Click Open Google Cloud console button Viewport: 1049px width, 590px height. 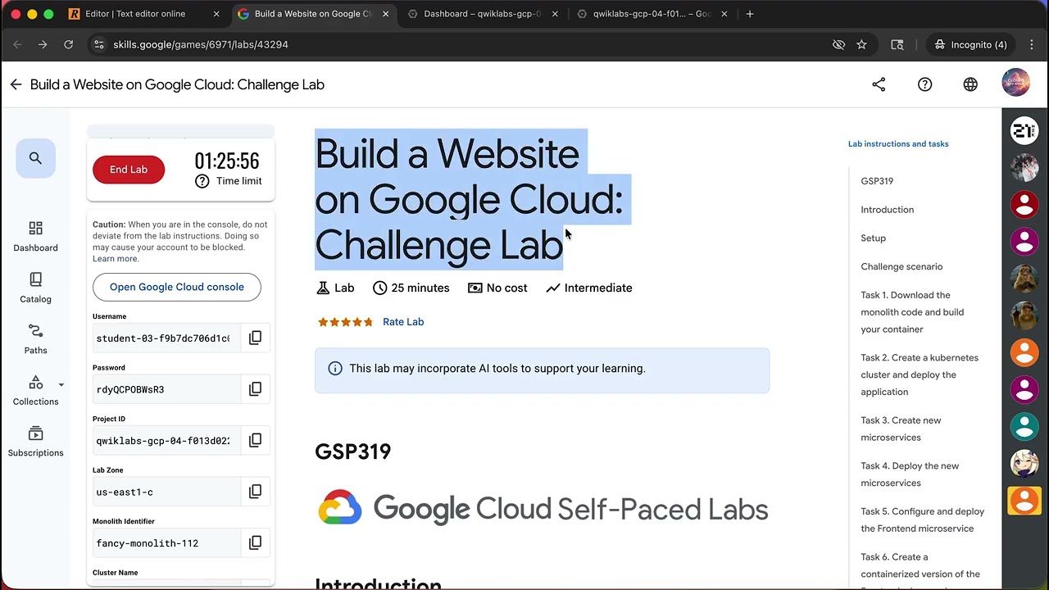click(177, 287)
